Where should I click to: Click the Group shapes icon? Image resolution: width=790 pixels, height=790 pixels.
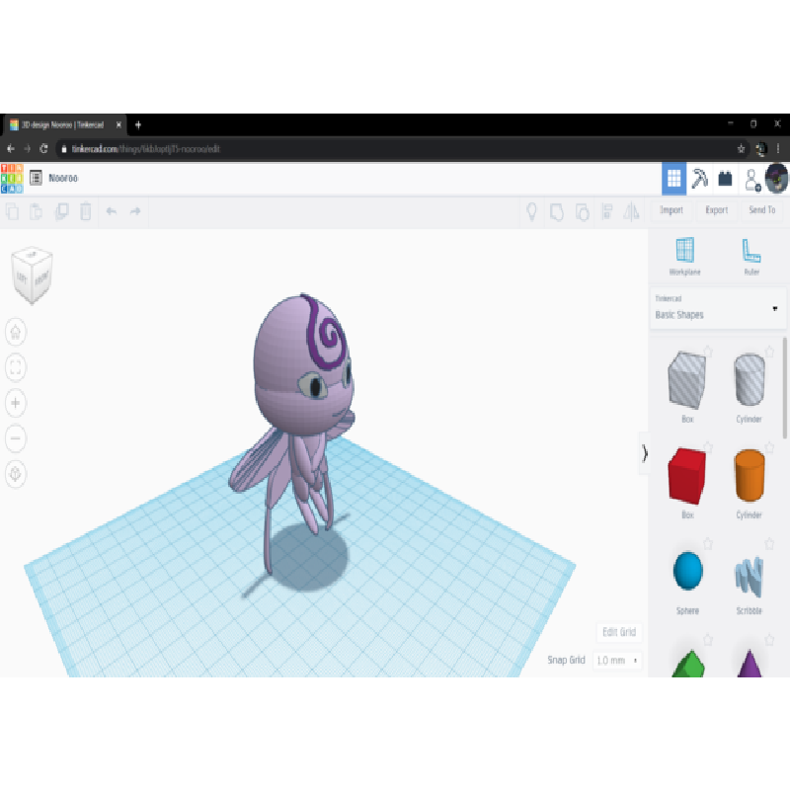557,212
